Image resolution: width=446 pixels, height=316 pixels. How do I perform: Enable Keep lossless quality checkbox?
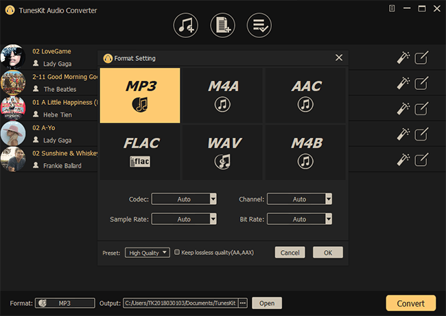coord(177,252)
